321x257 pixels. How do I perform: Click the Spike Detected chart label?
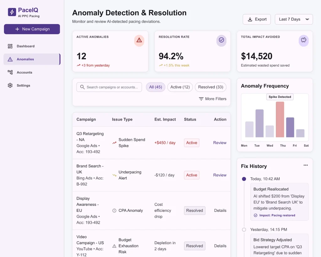click(x=280, y=97)
